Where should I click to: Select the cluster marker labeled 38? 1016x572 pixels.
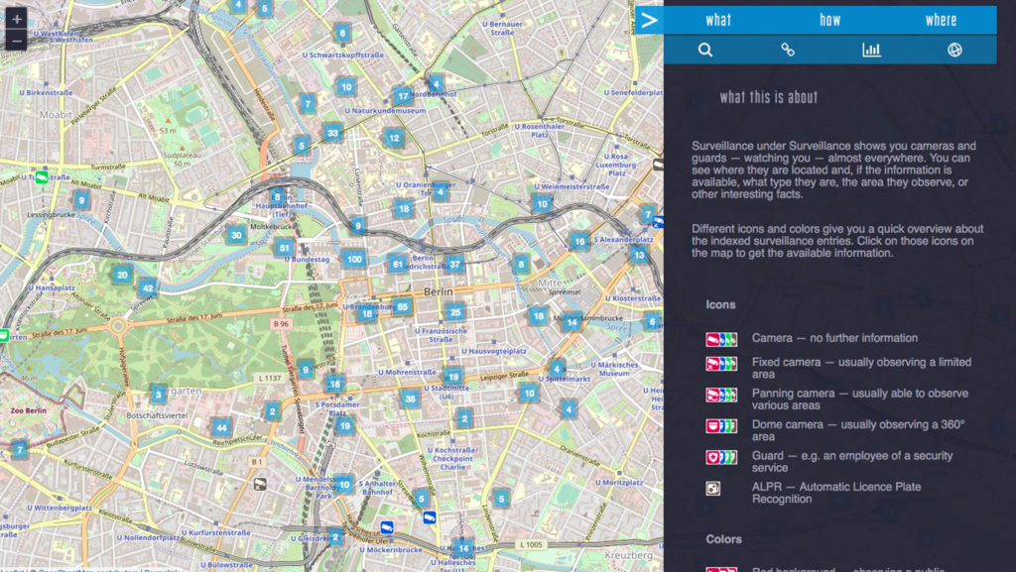coord(409,400)
